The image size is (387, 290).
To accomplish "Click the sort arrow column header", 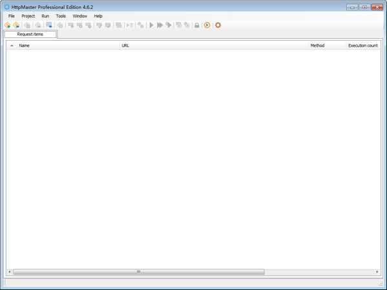I will pyautogui.click(x=12, y=46).
